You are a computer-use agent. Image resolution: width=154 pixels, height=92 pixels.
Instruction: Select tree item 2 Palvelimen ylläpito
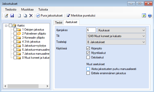[34, 34]
